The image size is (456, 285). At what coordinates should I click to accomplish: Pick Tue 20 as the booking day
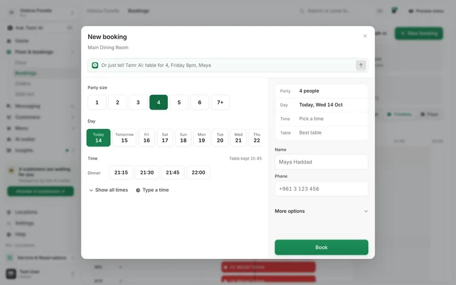click(220, 138)
